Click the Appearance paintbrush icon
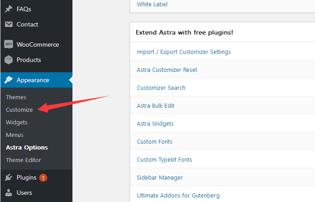The image size is (315, 202). 9,80
